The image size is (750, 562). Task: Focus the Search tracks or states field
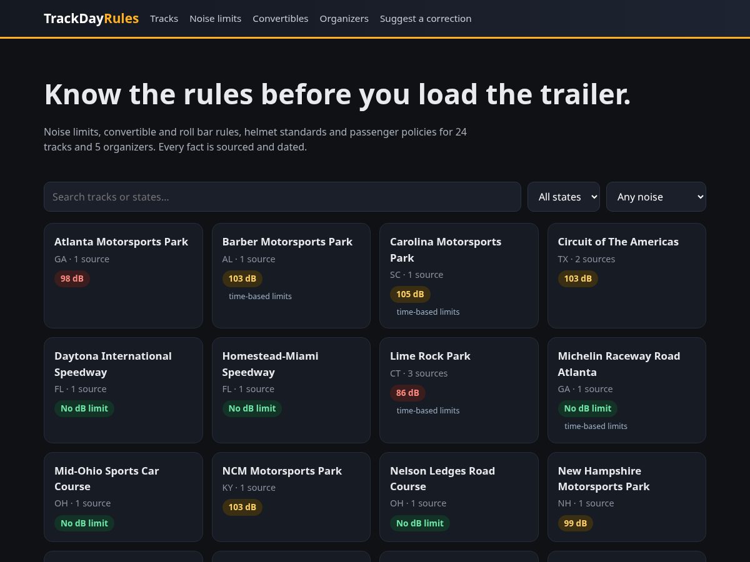(x=282, y=197)
